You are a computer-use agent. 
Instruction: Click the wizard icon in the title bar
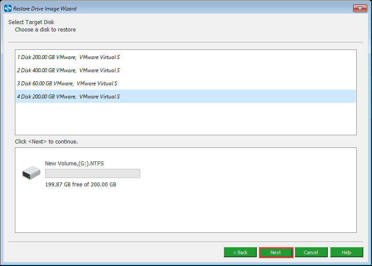point(8,8)
